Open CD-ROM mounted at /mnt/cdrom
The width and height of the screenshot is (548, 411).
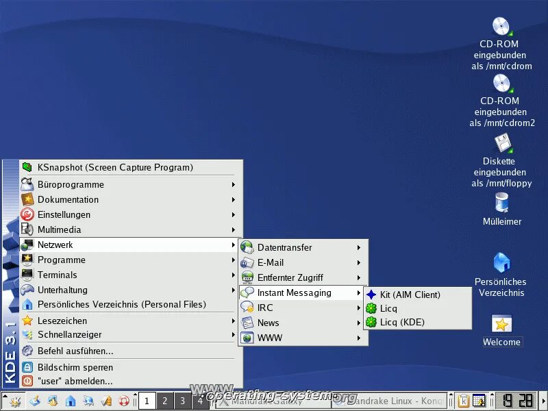click(x=501, y=44)
